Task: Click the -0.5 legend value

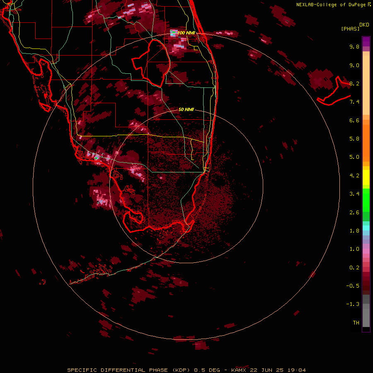Action: click(x=353, y=286)
